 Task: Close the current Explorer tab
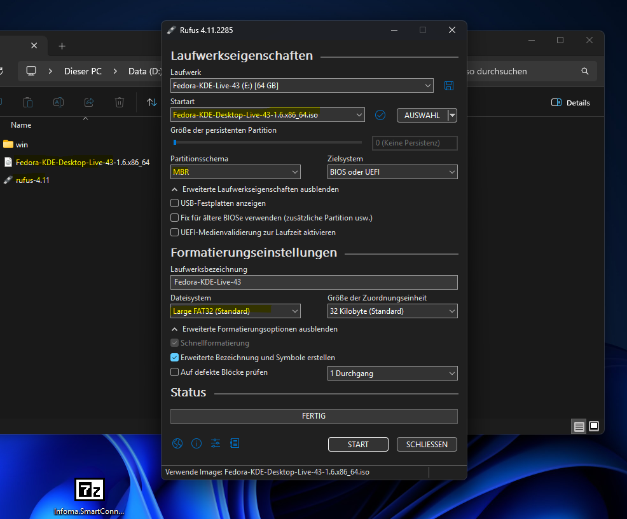click(34, 46)
